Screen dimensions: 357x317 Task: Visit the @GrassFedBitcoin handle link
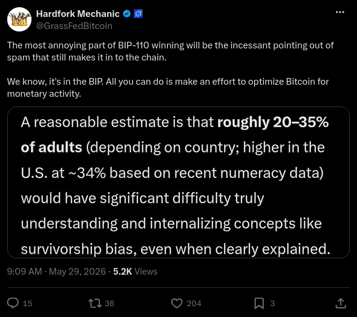(x=74, y=26)
